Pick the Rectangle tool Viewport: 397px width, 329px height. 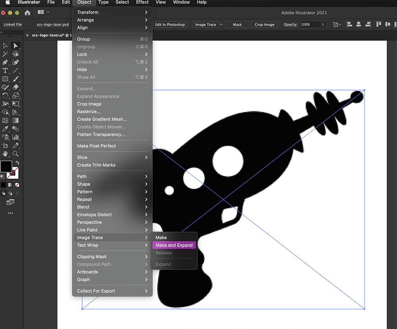[x=5, y=79]
